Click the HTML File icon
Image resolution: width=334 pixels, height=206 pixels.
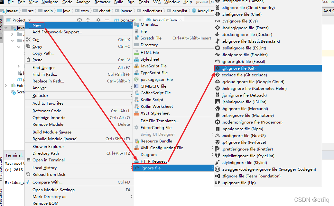click(136, 52)
